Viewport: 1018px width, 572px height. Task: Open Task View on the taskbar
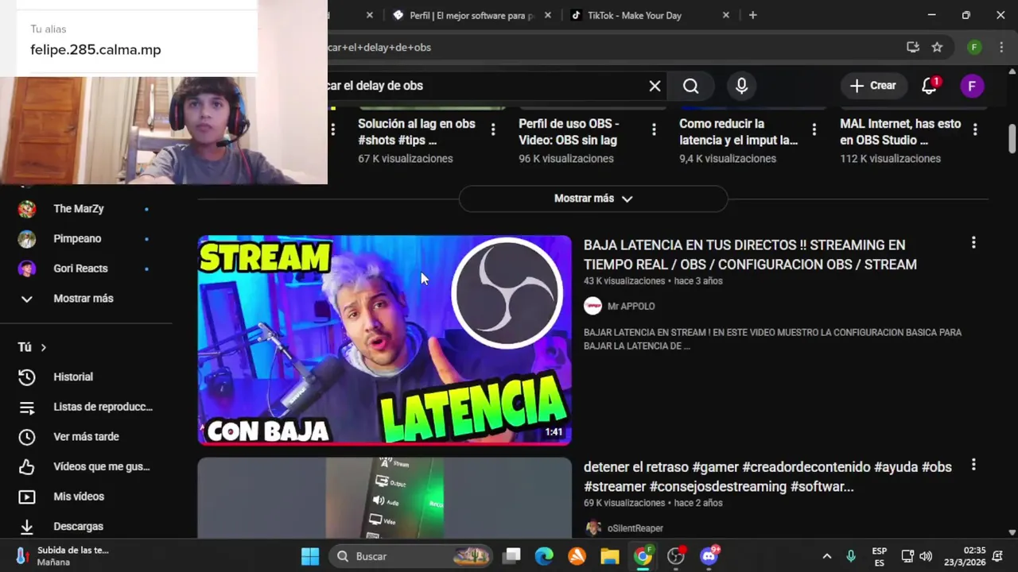(511, 556)
